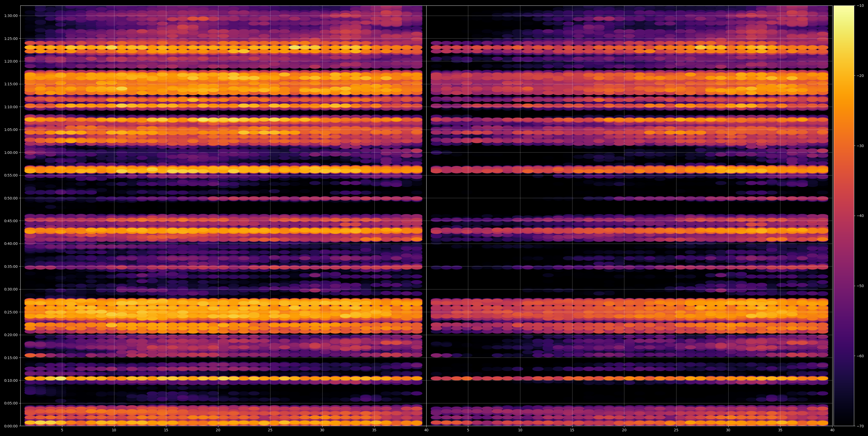Select the −20 colorbar tick label
The width and height of the screenshot is (868, 436).
pyautogui.click(x=860, y=76)
